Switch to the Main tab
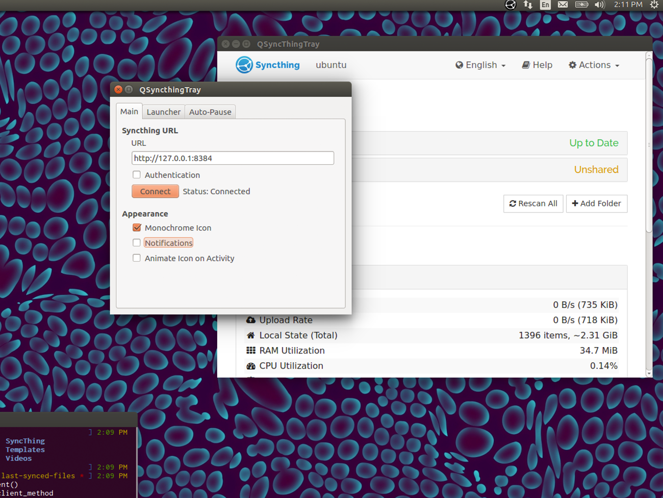The width and height of the screenshot is (663, 498). (129, 111)
